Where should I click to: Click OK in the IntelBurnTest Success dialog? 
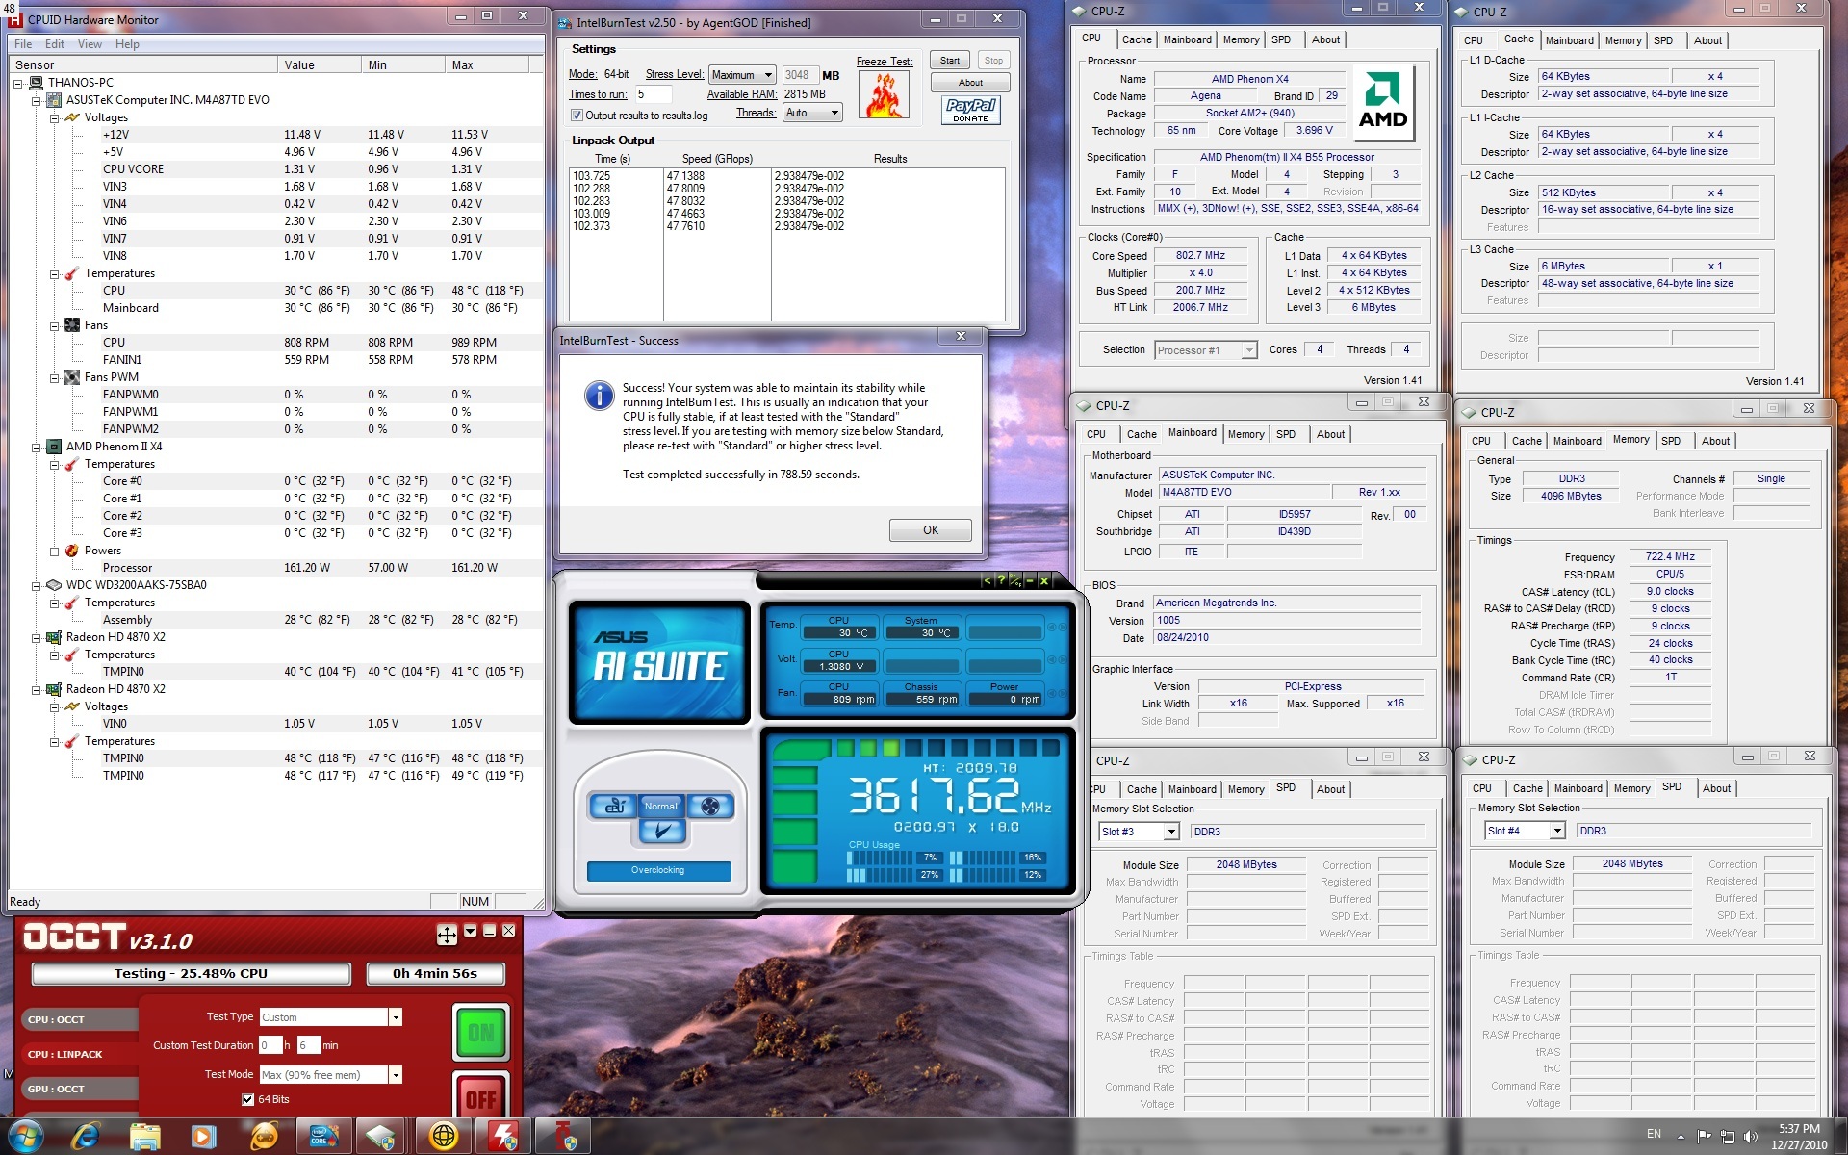(931, 530)
